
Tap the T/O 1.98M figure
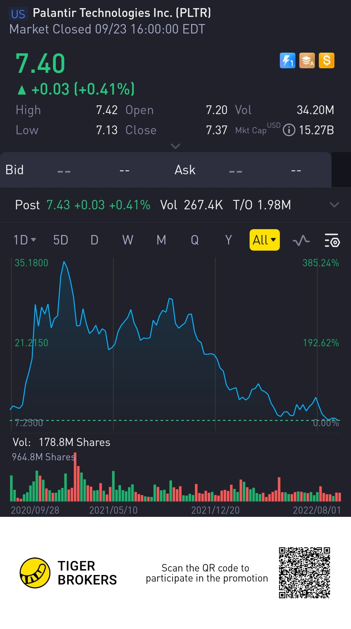(x=262, y=205)
